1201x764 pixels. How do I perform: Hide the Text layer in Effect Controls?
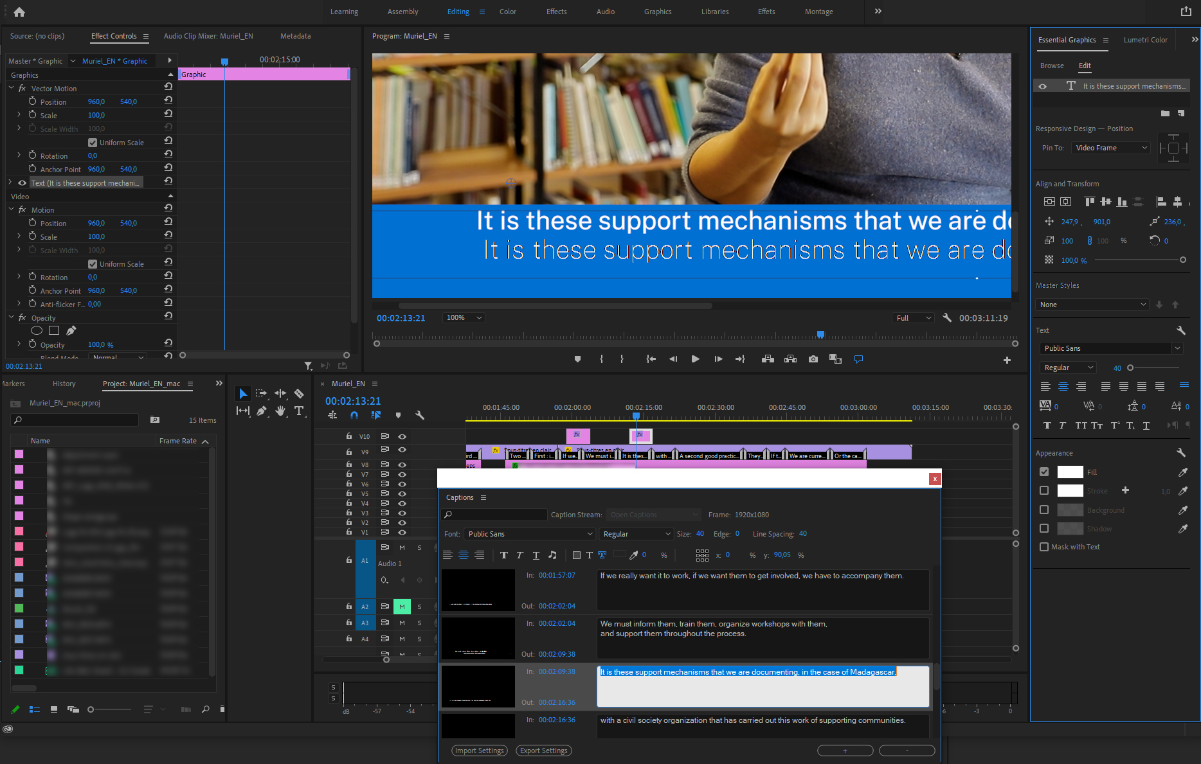coord(22,182)
